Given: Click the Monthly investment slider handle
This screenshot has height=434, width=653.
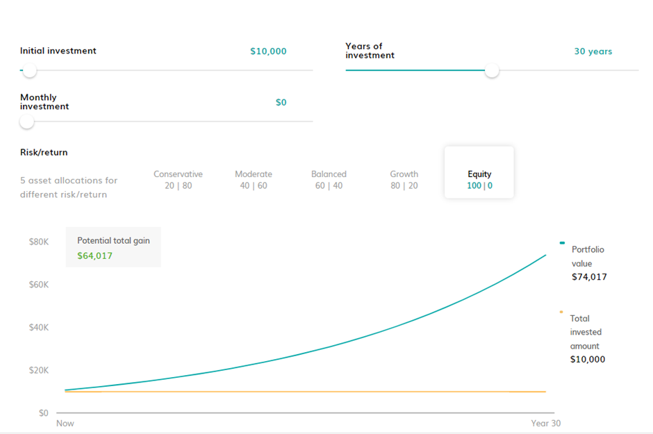Looking at the screenshot, I should [26, 122].
